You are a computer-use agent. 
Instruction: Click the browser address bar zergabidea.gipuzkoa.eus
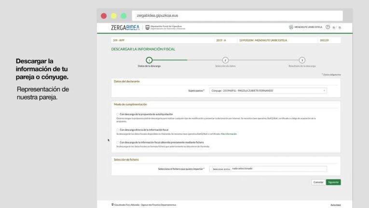pos(237,16)
